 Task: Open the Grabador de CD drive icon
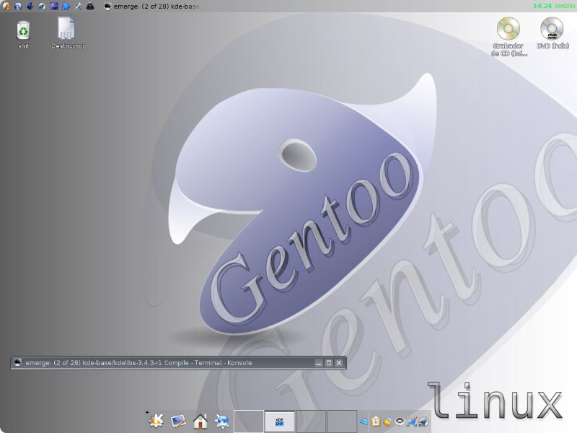[508, 36]
